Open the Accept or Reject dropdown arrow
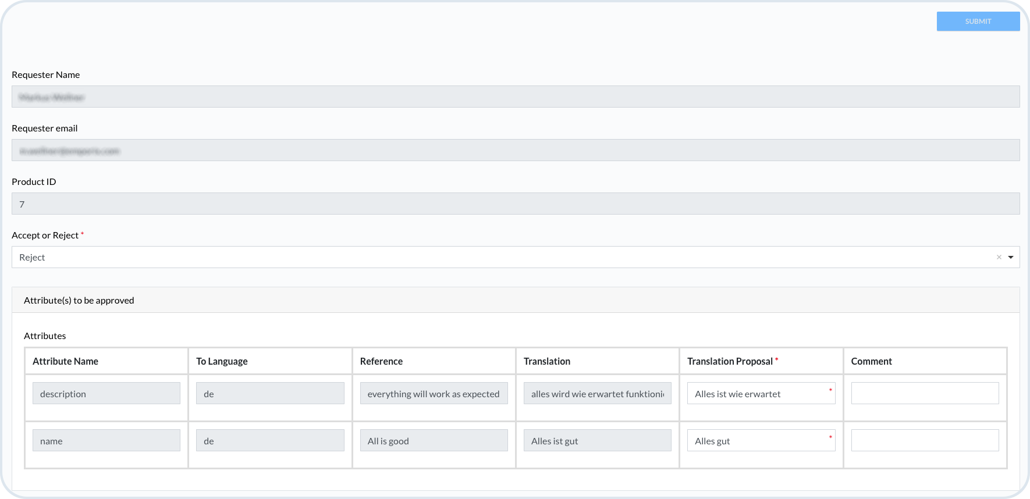Image resolution: width=1030 pixels, height=499 pixels. coord(1011,257)
